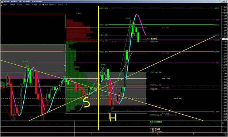
Task: Click the red R1 pivot label
Action: pyautogui.click(x=166, y=53)
